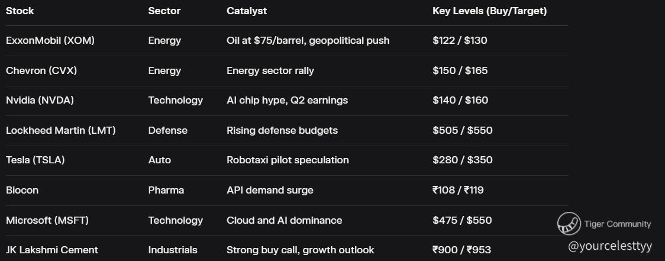Click the Robotaxi pilot speculation catalyst
The image size is (665, 261).
288,160
